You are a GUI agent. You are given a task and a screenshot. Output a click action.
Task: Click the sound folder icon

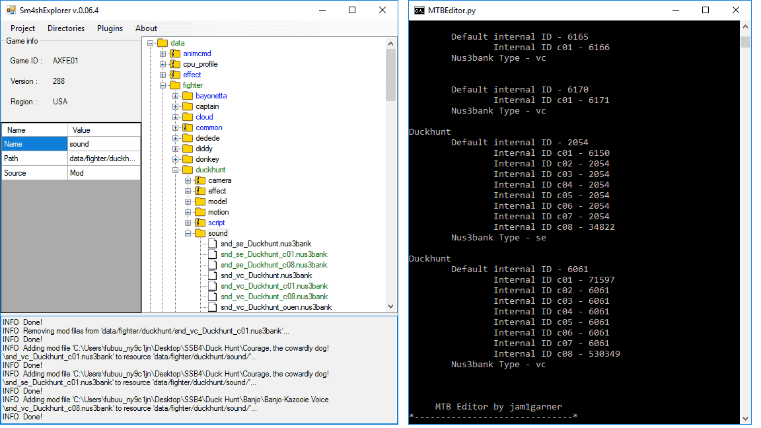[x=200, y=233]
